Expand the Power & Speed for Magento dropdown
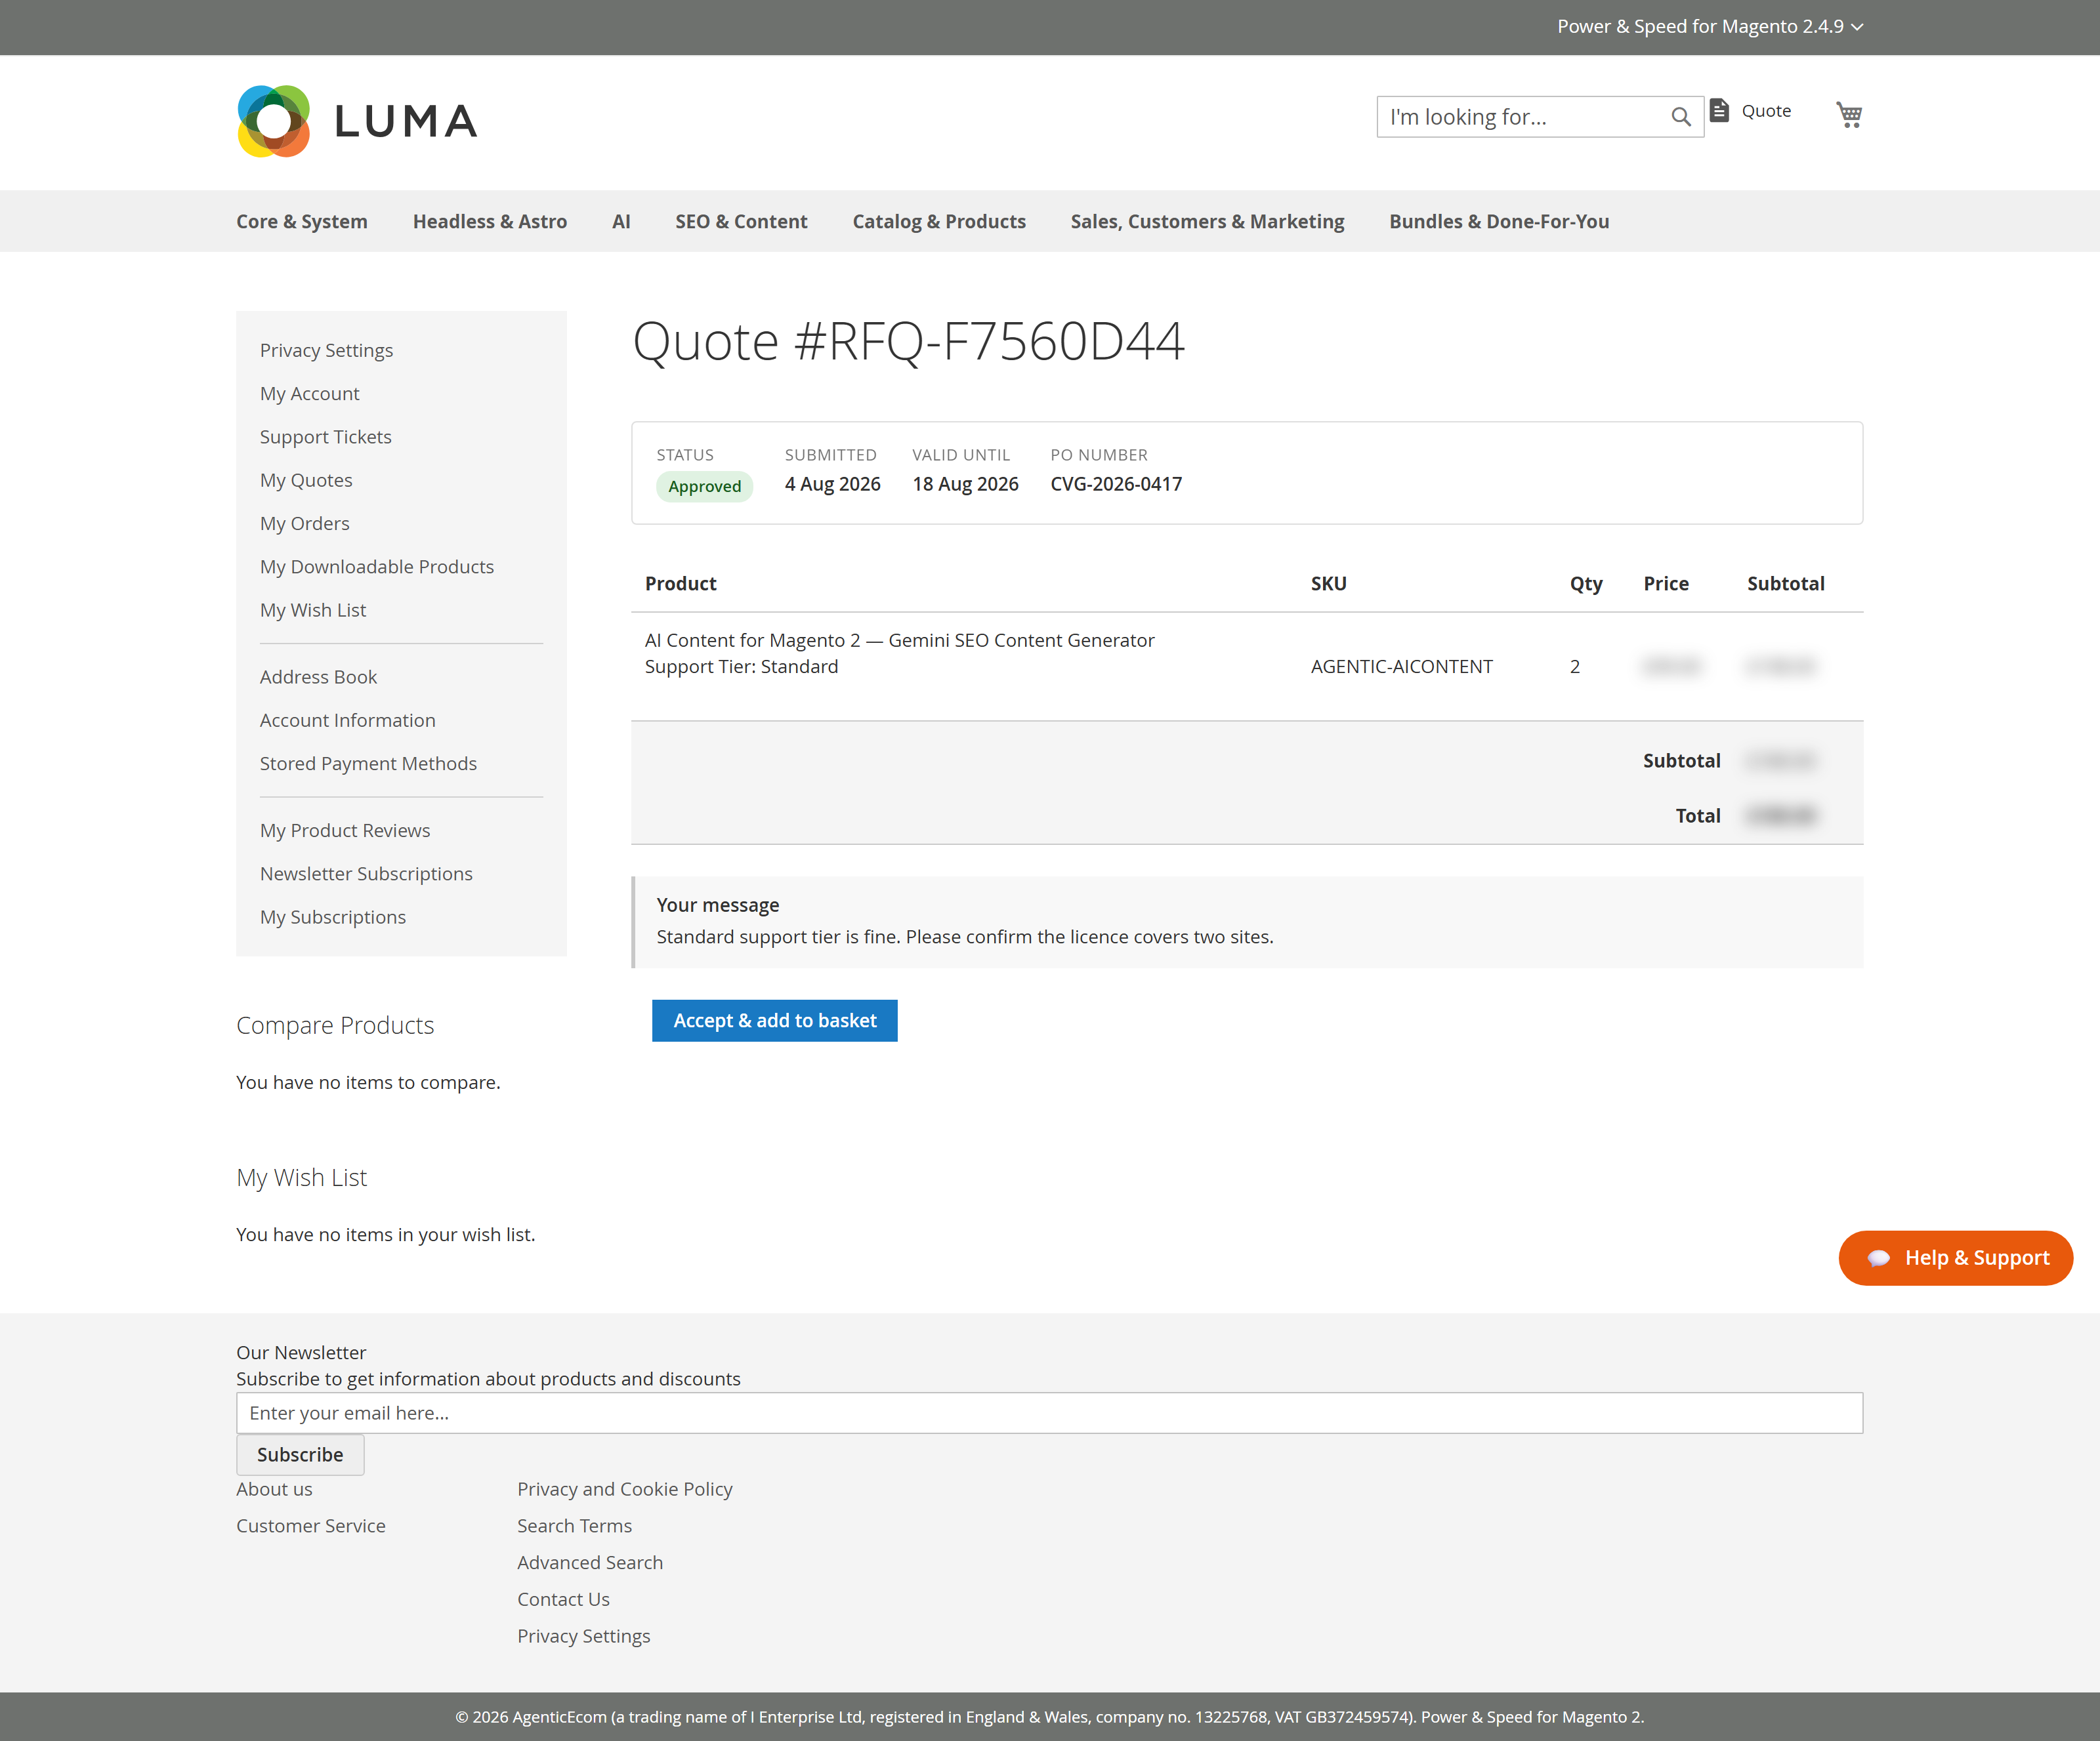Viewport: 2100px width, 1741px height. point(1710,26)
